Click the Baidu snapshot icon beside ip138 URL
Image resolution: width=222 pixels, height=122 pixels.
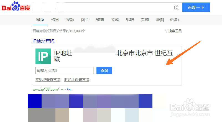(69, 90)
